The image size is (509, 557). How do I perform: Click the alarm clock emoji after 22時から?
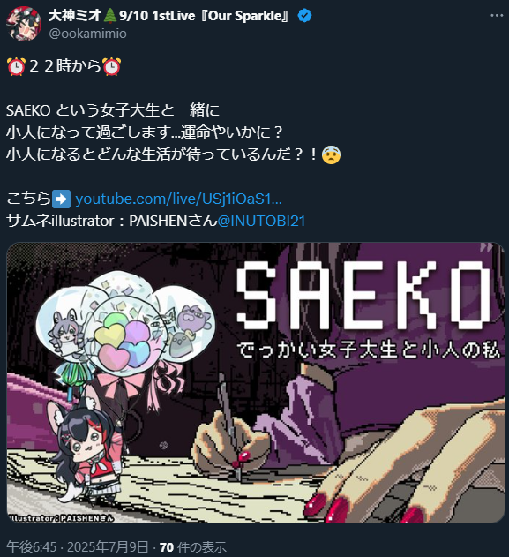111,66
